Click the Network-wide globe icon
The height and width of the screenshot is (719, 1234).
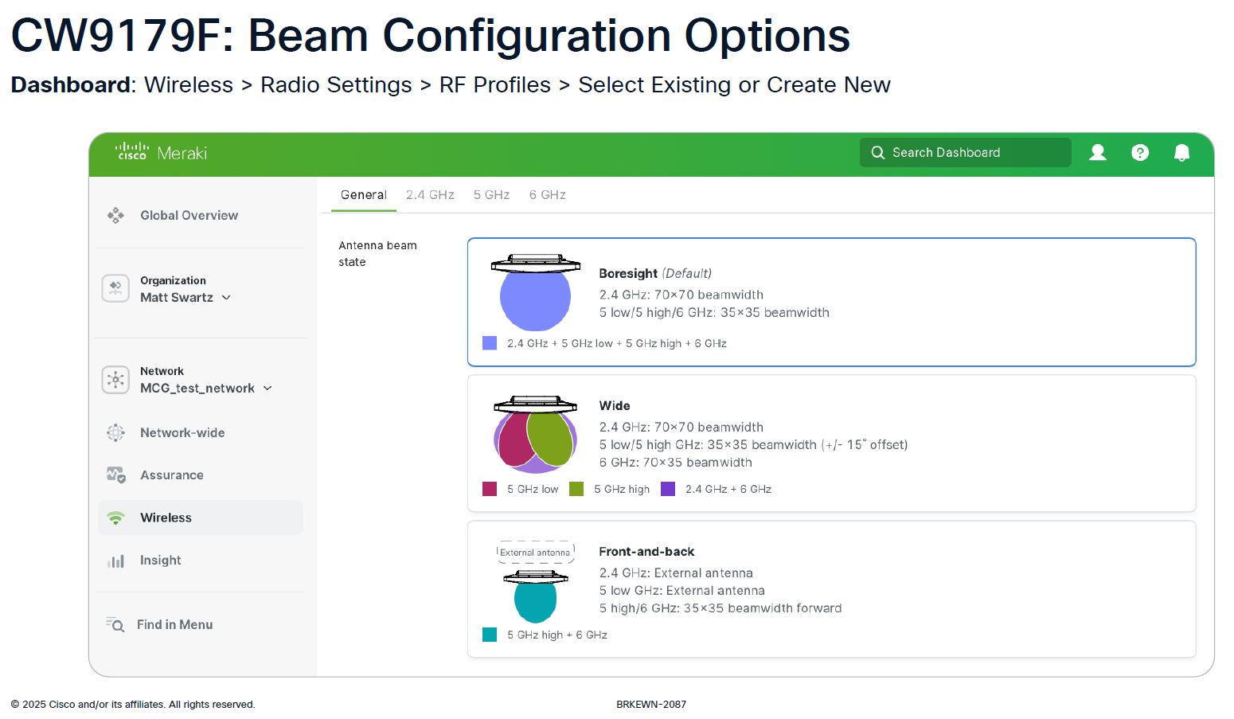click(115, 432)
